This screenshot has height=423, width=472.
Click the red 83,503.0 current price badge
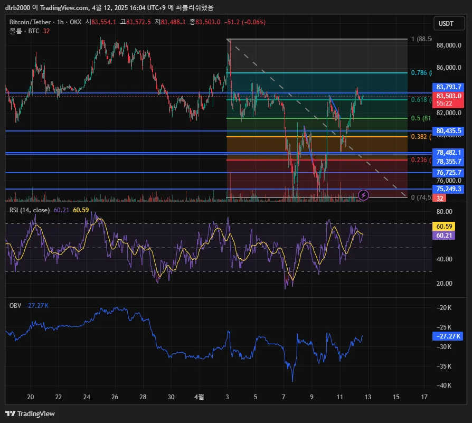point(449,96)
